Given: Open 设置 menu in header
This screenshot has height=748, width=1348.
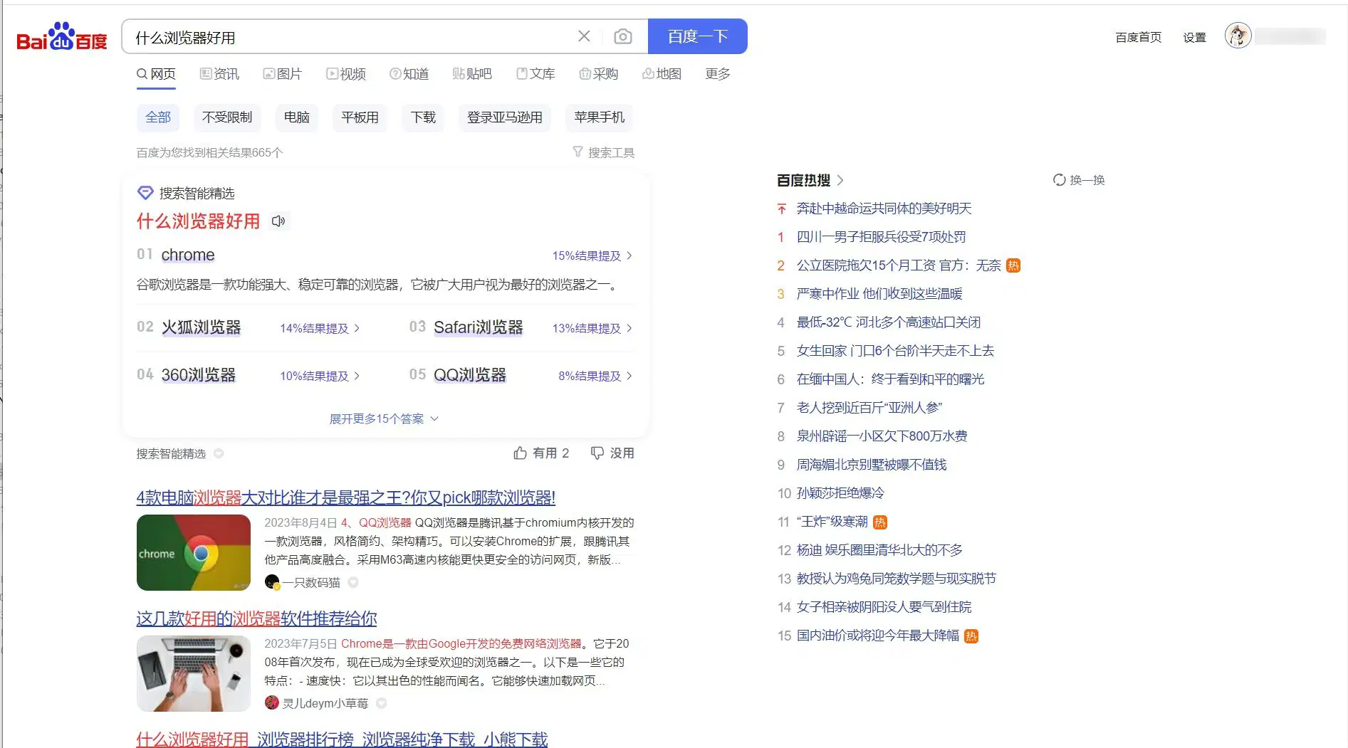Looking at the screenshot, I should pyautogui.click(x=1194, y=37).
